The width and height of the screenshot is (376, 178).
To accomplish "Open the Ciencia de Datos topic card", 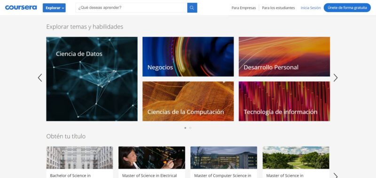I will 92,79.
